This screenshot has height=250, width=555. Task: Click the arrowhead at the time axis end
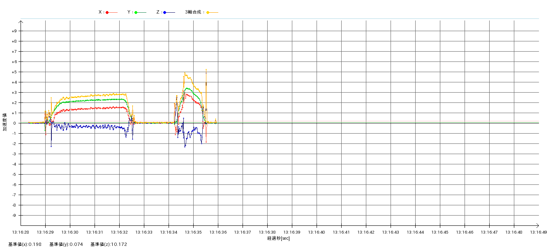pyautogui.click(x=537, y=225)
